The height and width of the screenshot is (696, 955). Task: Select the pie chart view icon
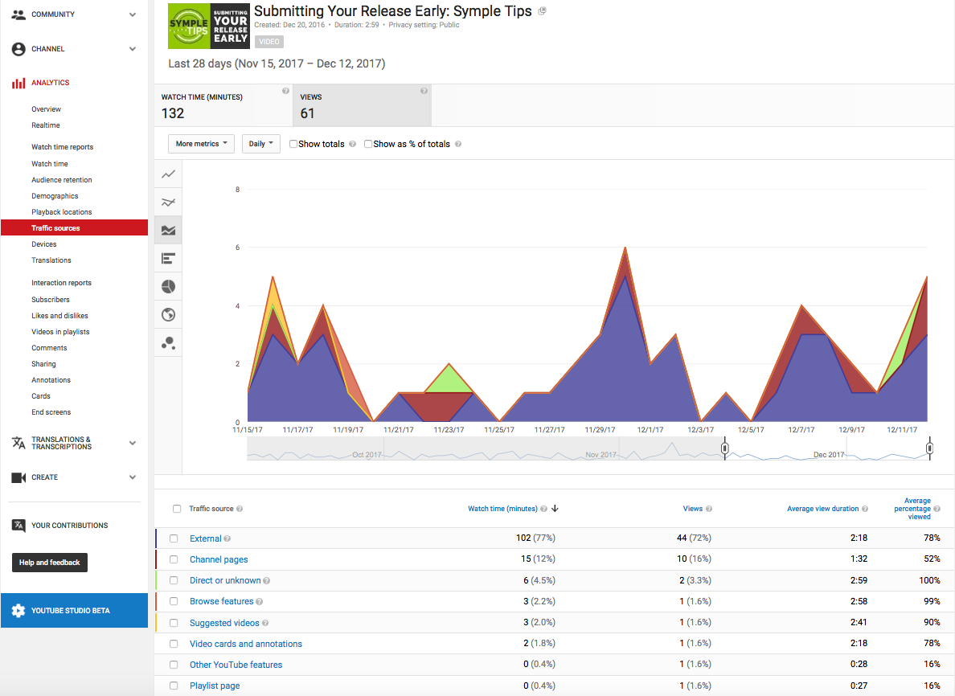pos(168,287)
